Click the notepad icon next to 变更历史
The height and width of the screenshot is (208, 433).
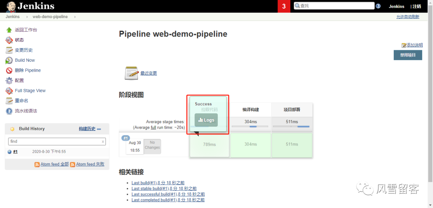(x=9, y=50)
